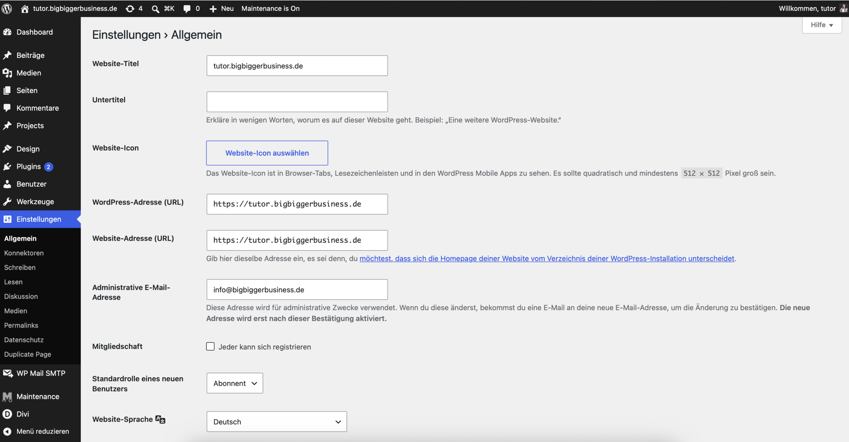The image size is (849, 442).
Task: Click tutor.bigbiggerbusiness.de site name in admin bar
Action: click(x=75, y=9)
